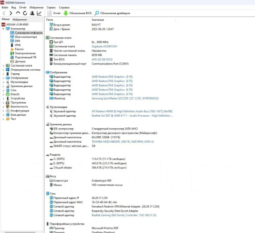Click the Портативный ПК laptop icon
Viewport: 255px width, 233px height.
12,57
